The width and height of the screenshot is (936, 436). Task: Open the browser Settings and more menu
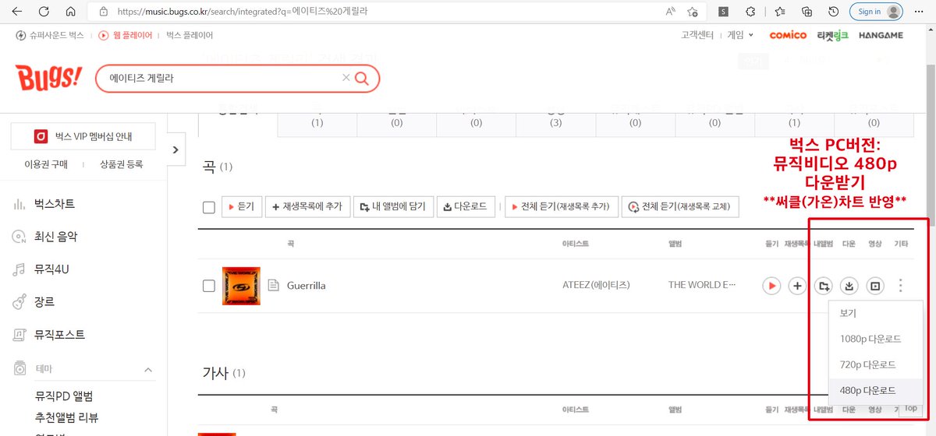pos(920,12)
